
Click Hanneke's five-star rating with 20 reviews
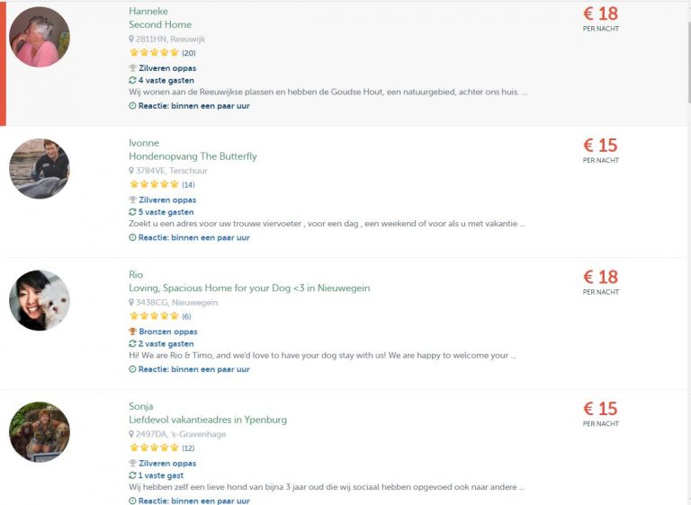click(154, 53)
